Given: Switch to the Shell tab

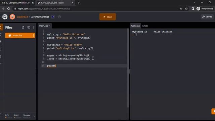Looking at the screenshot, I should [145, 26].
